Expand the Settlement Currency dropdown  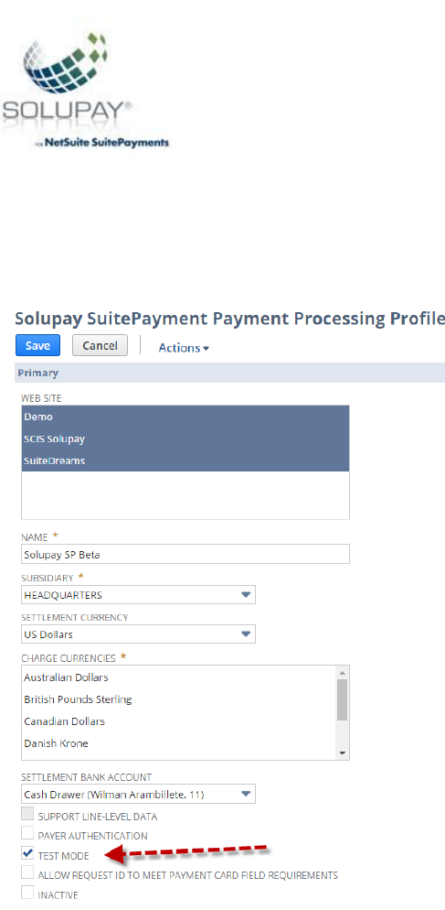pos(138,634)
